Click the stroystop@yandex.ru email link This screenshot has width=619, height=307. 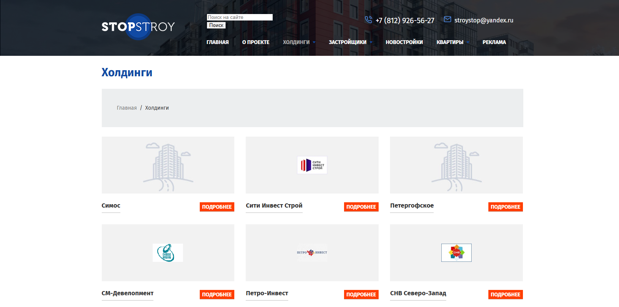point(484,20)
